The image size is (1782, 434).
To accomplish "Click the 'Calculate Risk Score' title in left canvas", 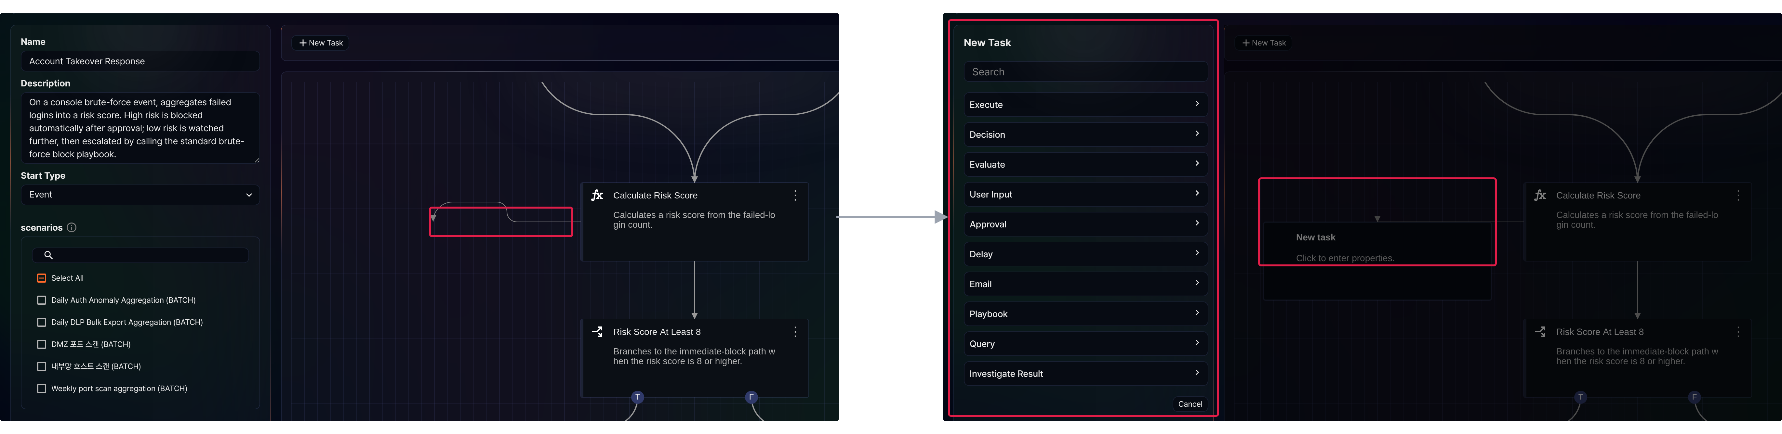I will click(x=655, y=196).
